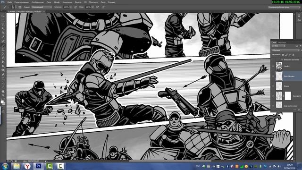Hide the Блики layer
Image resolution: width=302 pixels, height=170 pixels.
pos(273,86)
